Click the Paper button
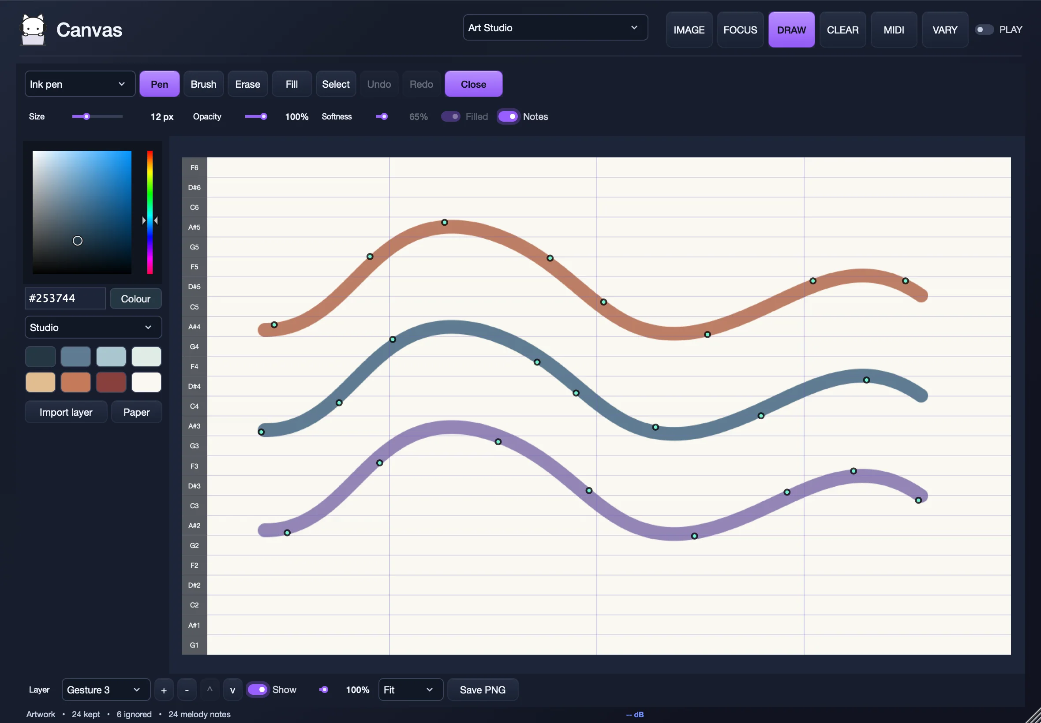The width and height of the screenshot is (1041, 723). (x=136, y=412)
